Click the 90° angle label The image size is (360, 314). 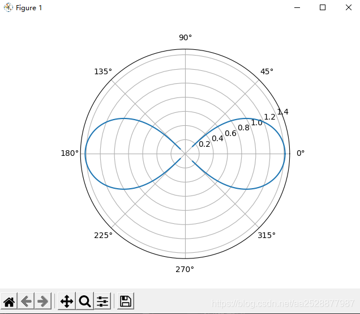tap(185, 37)
